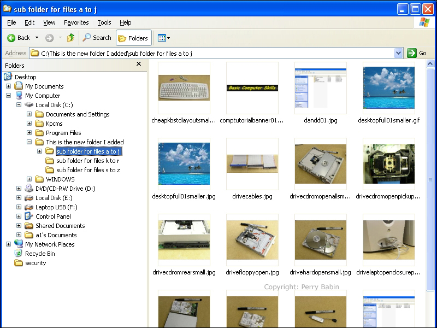This screenshot has width=437, height=328.
Task: Expand 'sub folder for files a to j'
Action: click(x=39, y=151)
